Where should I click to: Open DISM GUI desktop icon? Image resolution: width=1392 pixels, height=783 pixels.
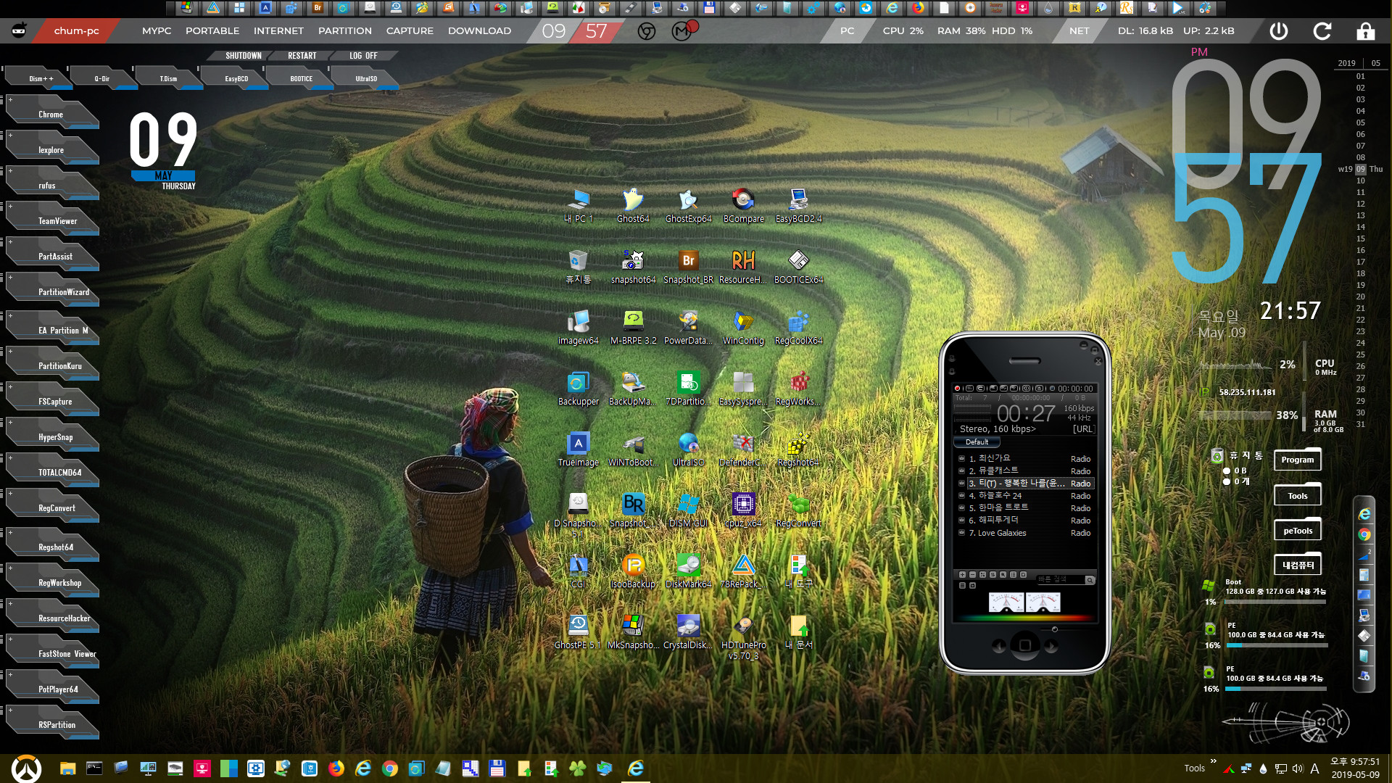pyautogui.click(x=688, y=510)
